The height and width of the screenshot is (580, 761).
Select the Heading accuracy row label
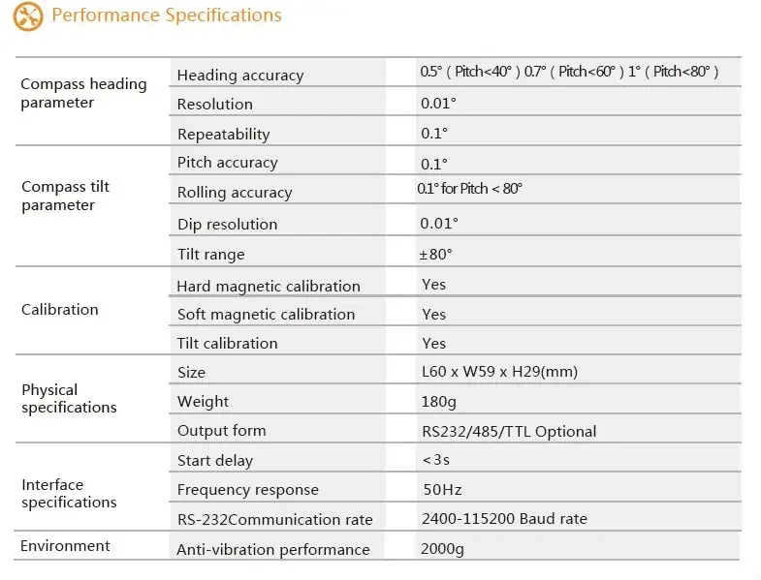tap(240, 76)
